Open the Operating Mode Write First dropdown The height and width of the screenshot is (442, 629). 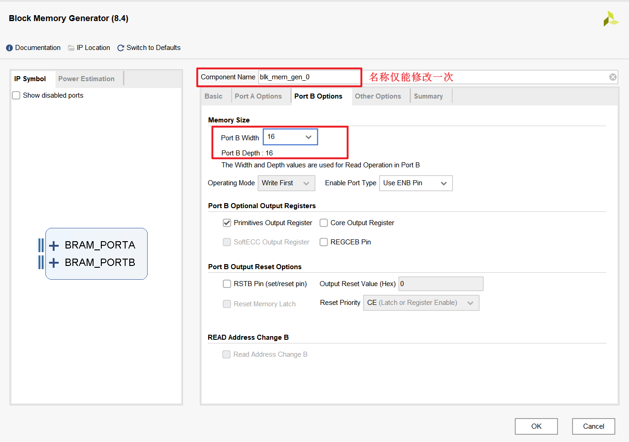pyautogui.click(x=286, y=183)
